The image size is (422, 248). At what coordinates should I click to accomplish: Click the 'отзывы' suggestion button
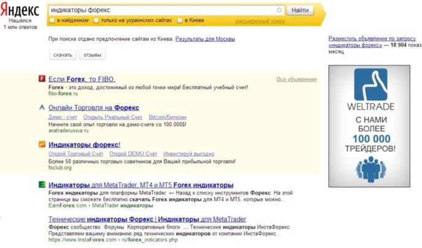(x=92, y=55)
